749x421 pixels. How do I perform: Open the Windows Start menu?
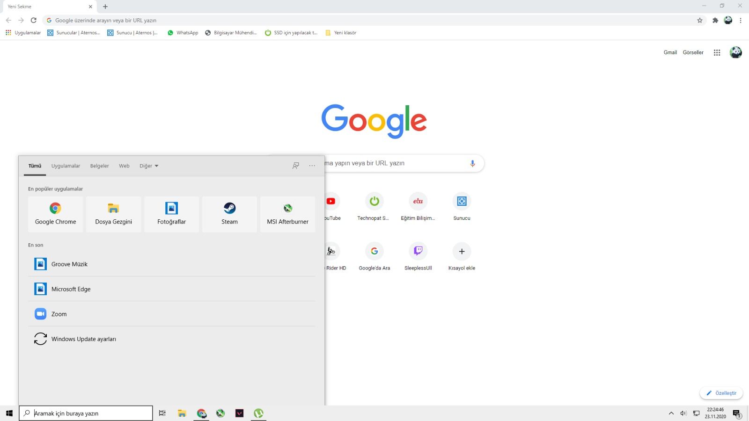pyautogui.click(x=9, y=413)
